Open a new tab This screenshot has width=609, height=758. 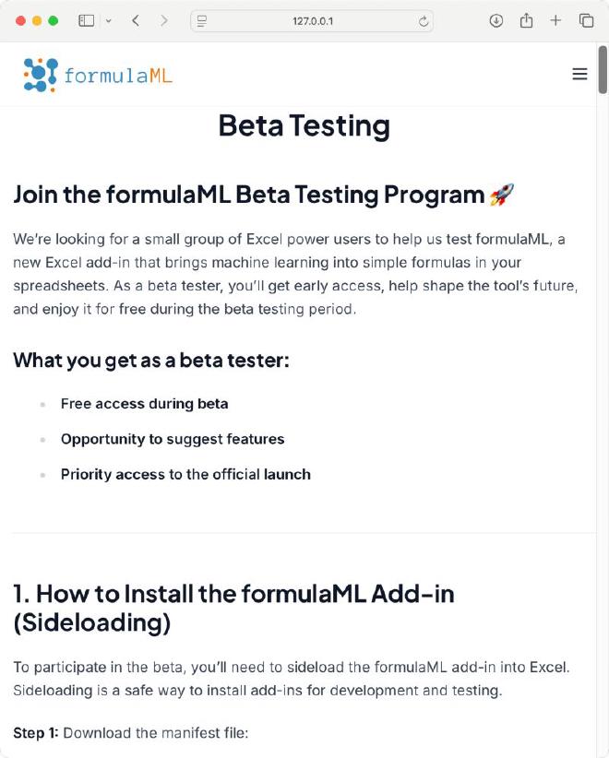click(x=555, y=20)
